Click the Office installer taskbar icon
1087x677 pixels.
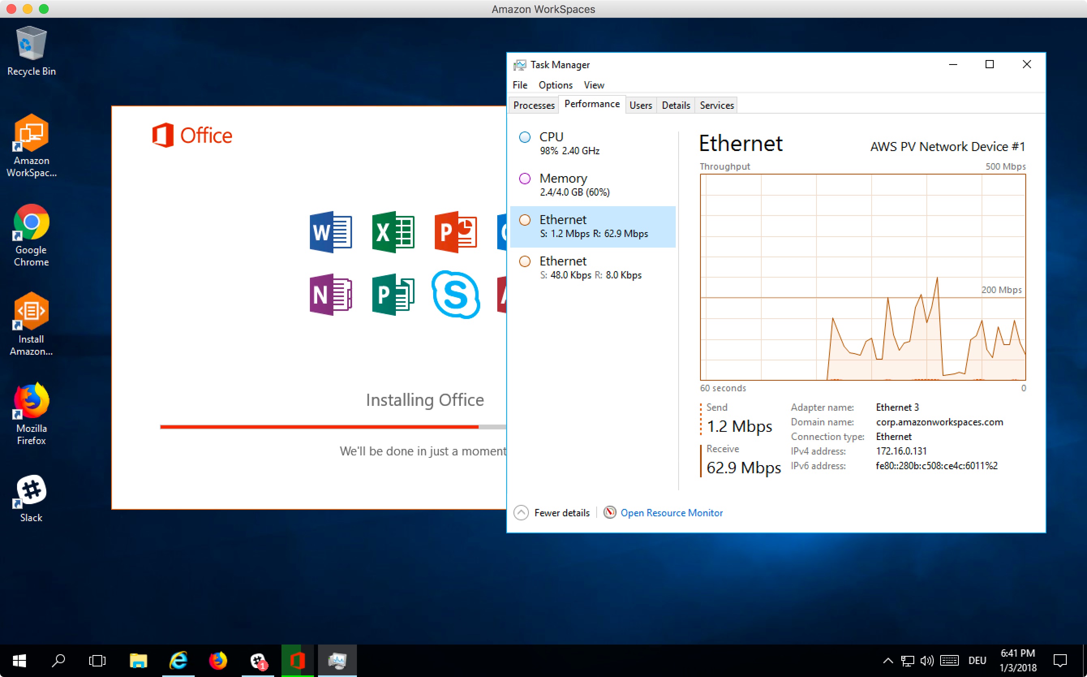[297, 660]
